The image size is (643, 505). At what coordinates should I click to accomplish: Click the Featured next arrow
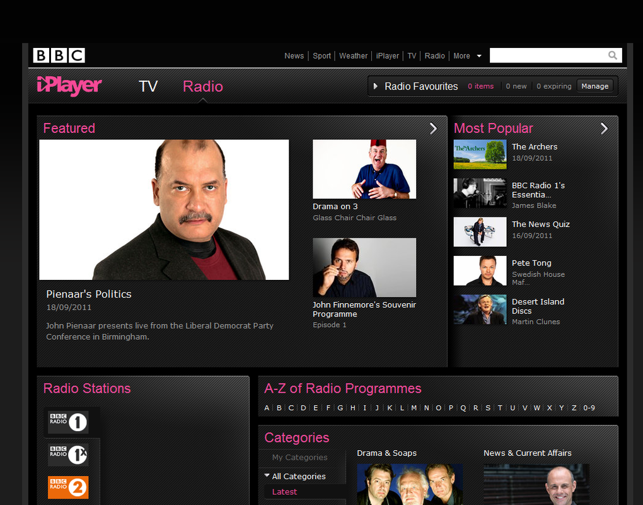[x=433, y=129]
